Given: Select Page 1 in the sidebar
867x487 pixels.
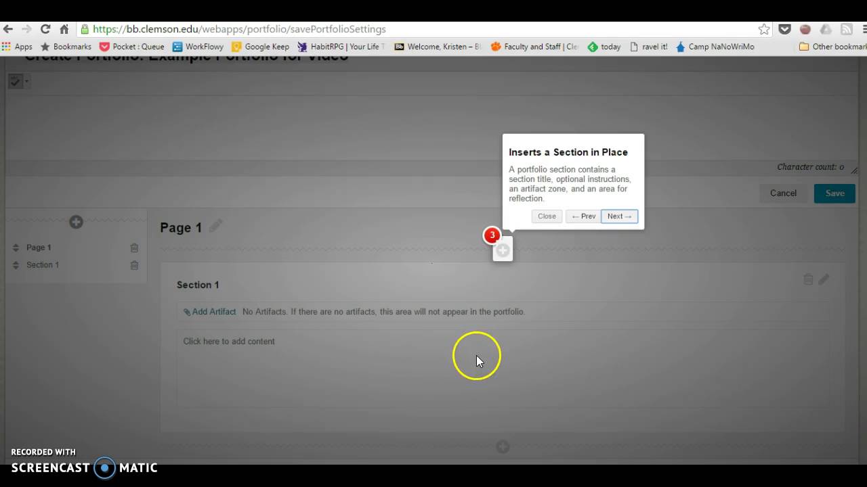Looking at the screenshot, I should click(x=39, y=248).
